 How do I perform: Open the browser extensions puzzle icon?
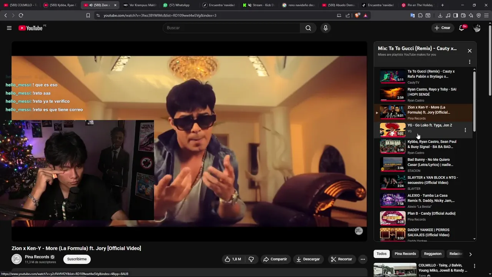click(420, 15)
